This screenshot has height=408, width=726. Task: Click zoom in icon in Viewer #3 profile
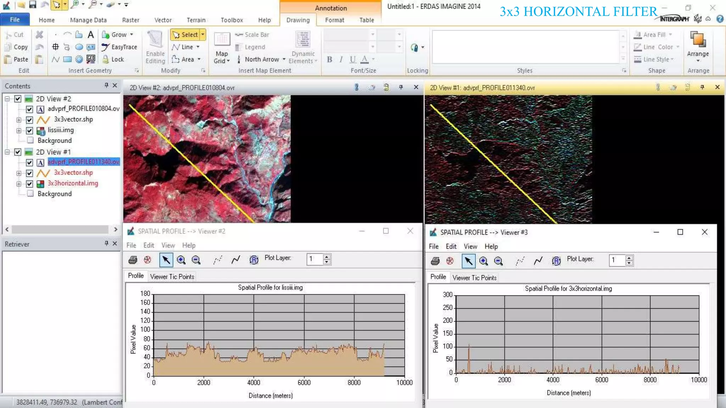[483, 261]
